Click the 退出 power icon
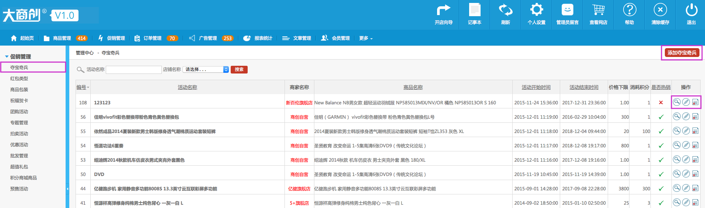This screenshot has width=705, height=208. coord(691,10)
